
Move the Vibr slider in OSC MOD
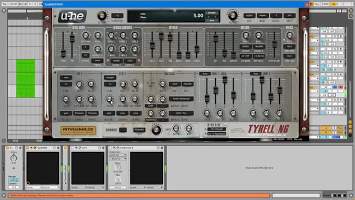(x=63, y=54)
